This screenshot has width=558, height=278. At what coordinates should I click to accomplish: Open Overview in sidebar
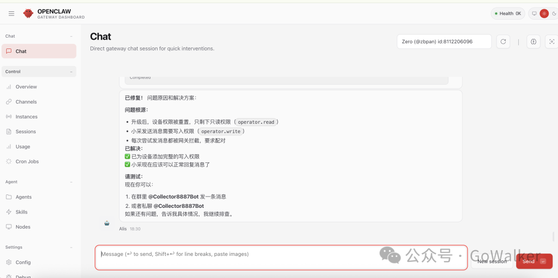point(39,87)
